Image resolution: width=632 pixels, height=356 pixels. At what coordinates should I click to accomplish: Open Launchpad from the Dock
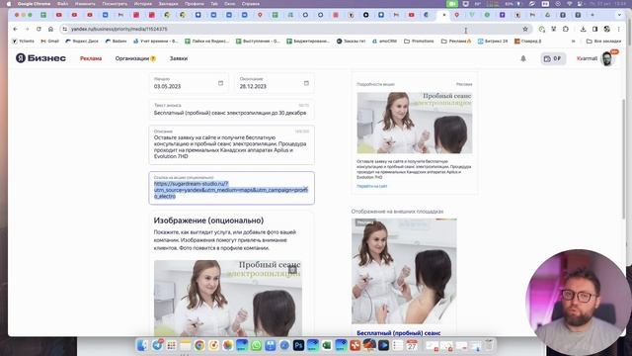point(171,345)
